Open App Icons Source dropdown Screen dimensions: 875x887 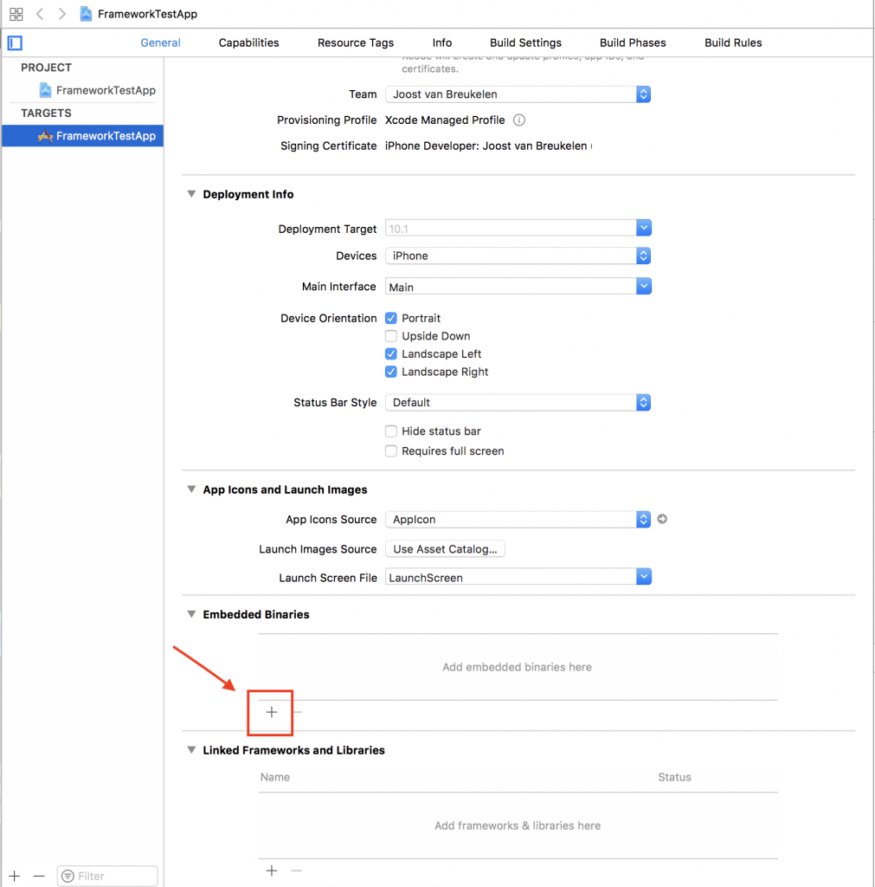click(518, 520)
